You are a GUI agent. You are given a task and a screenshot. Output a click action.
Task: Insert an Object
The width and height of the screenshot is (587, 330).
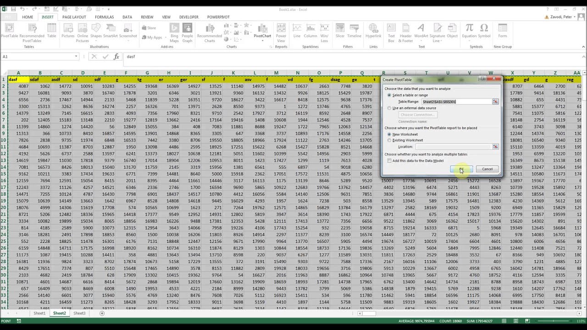click(x=452, y=31)
